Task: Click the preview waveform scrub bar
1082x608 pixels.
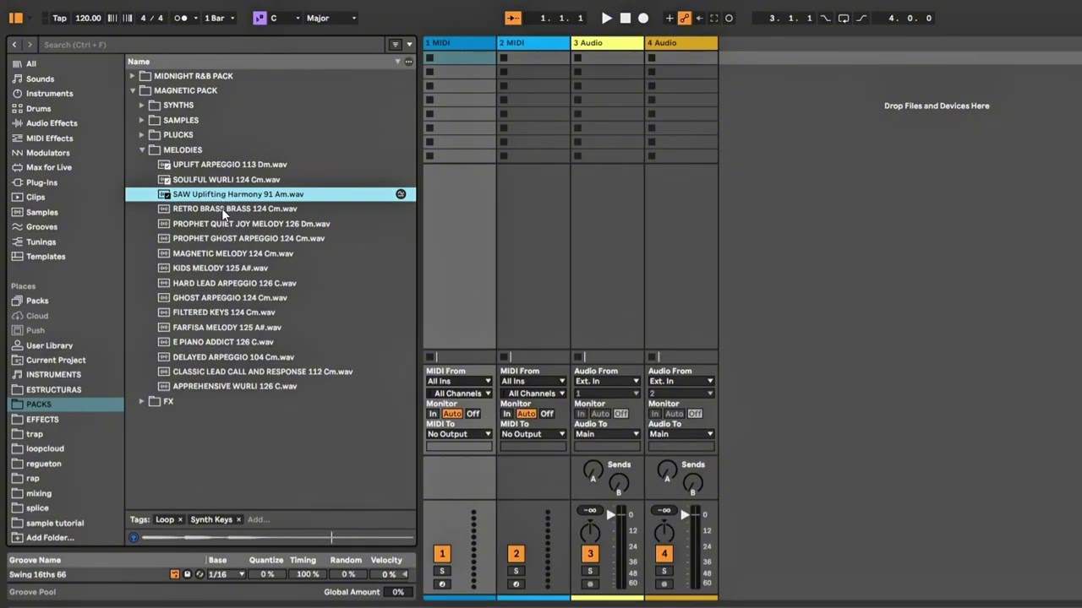Action: click(278, 537)
